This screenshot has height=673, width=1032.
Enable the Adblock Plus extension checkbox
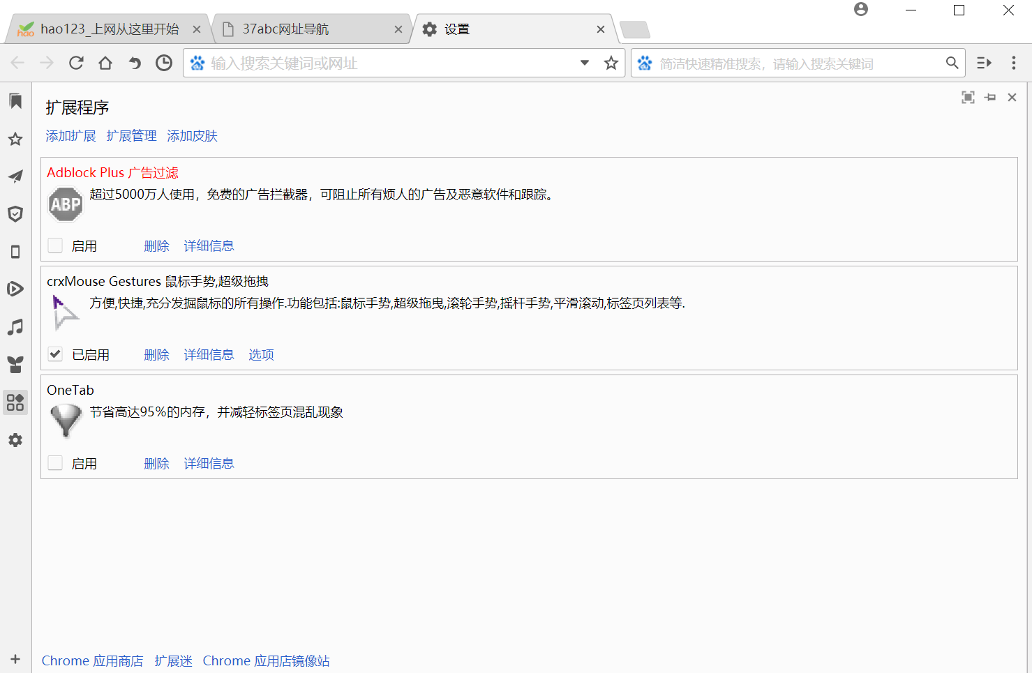tap(54, 245)
